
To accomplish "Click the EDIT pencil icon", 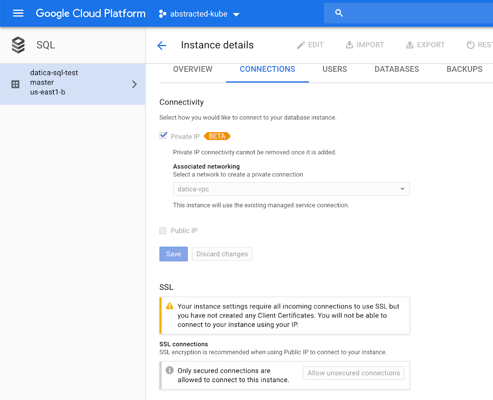I will pyautogui.click(x=301, y=45).
